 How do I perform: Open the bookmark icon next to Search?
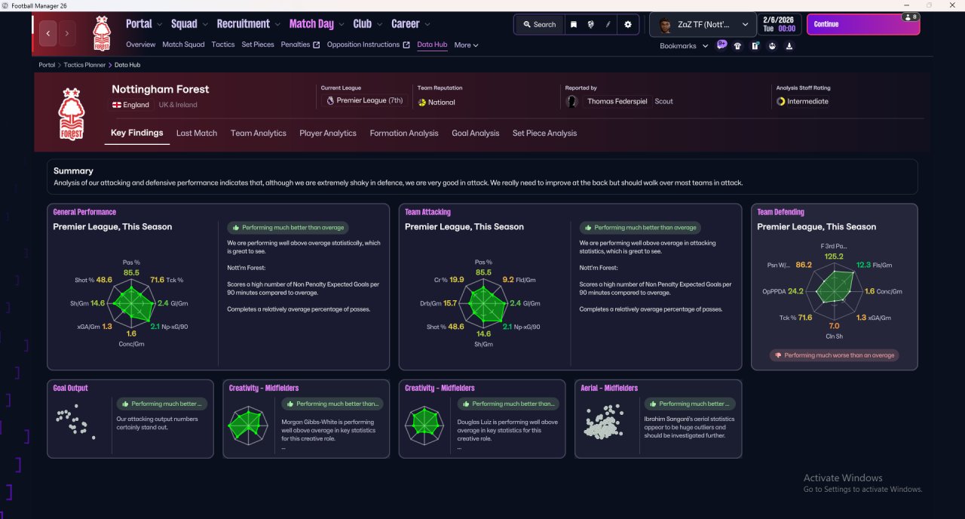(573, 24)
